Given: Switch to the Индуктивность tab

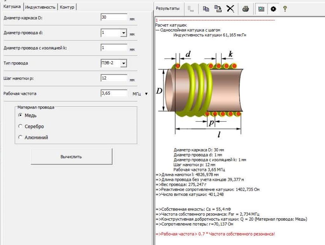Looking at the screenshot, I should (x=40, y=7).
